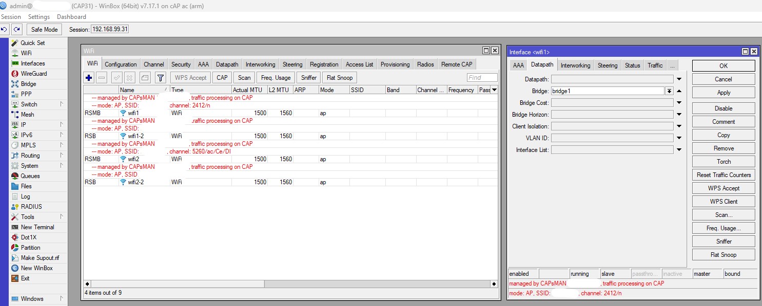This screenshot has height=306, width=762.
Task: Open Partition from the sidebar
Action: [30, 248]
